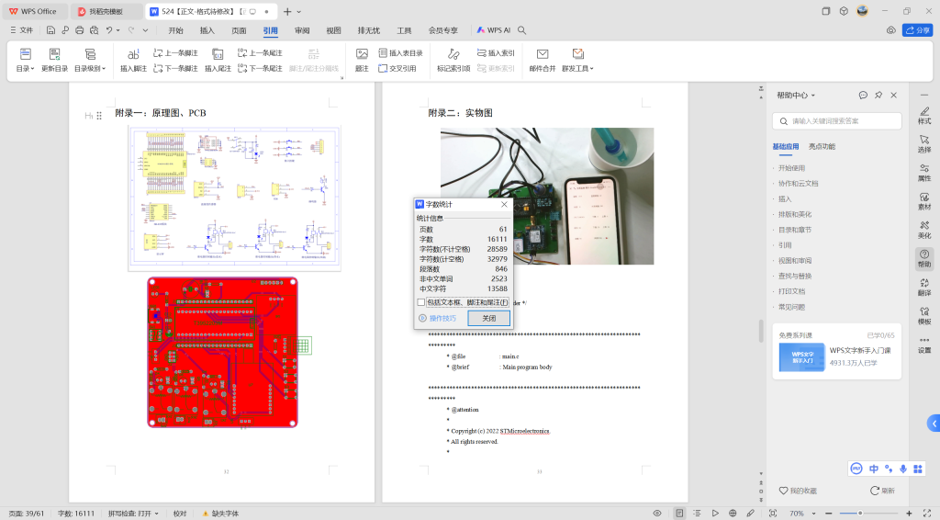This screenshot has height=520, width=940.
Task: Switch to 亮点功能 tab in Help Center
Action: point(822,146)
